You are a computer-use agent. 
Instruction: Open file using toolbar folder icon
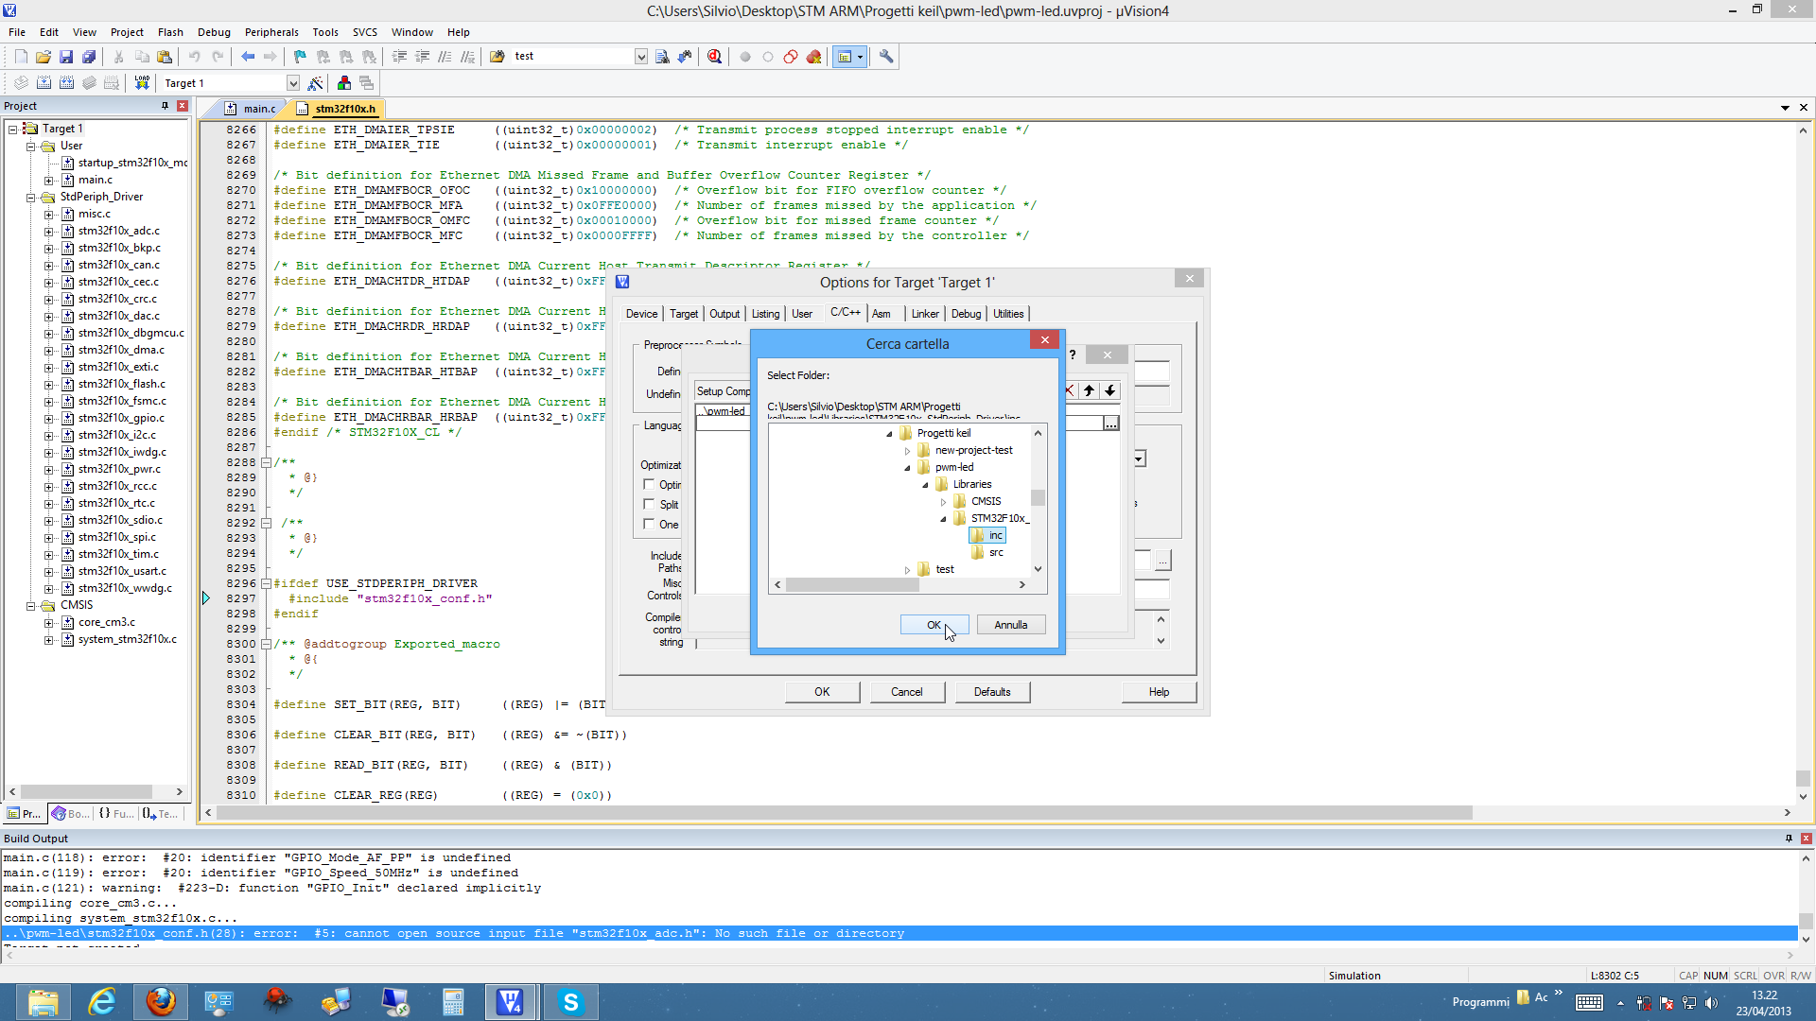point(44,57)
